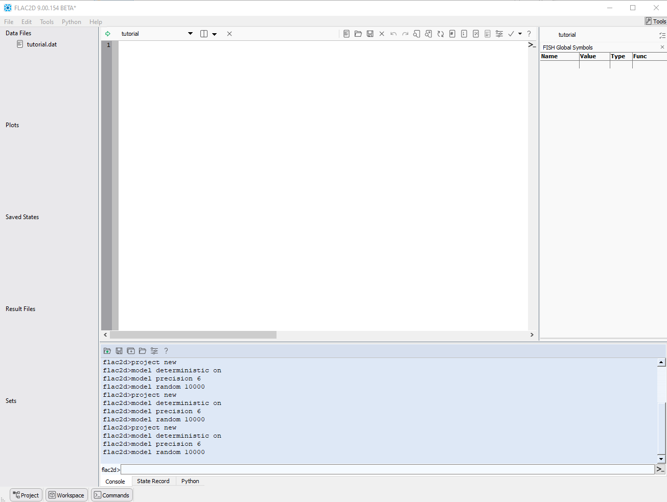Click the Tools button at top right
The height and width of the screenshot is (502, 667).
656,21
